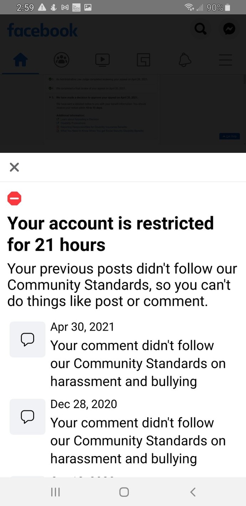Select the red restricted account badge
The image size is (246, 506).
pos(14,198)
